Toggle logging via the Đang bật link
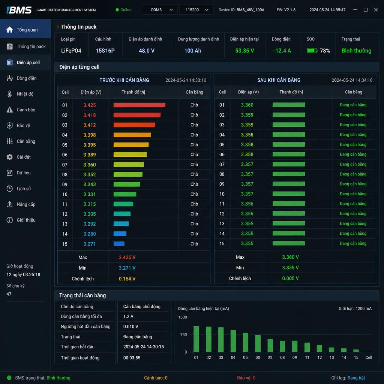 [356, 378]
